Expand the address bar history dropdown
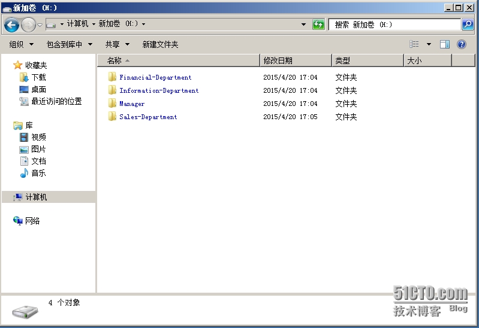Viewport: 479px width, 328px height. [303, 25]
